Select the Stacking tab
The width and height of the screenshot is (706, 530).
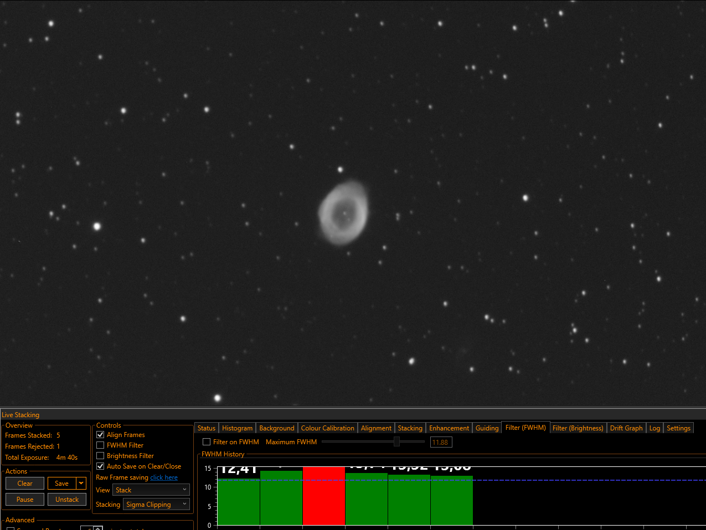[x=410, y=428]
